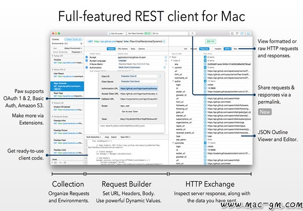Click the sort icon at sidebar bottom
303x211 pixels.
coord(60,163)
